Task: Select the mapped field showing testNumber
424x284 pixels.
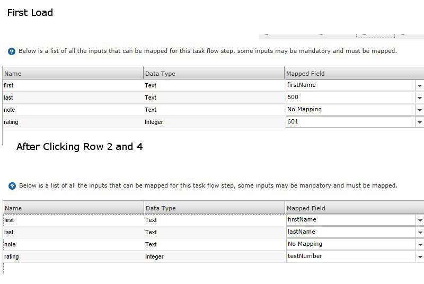Action: tap(350, 256)
